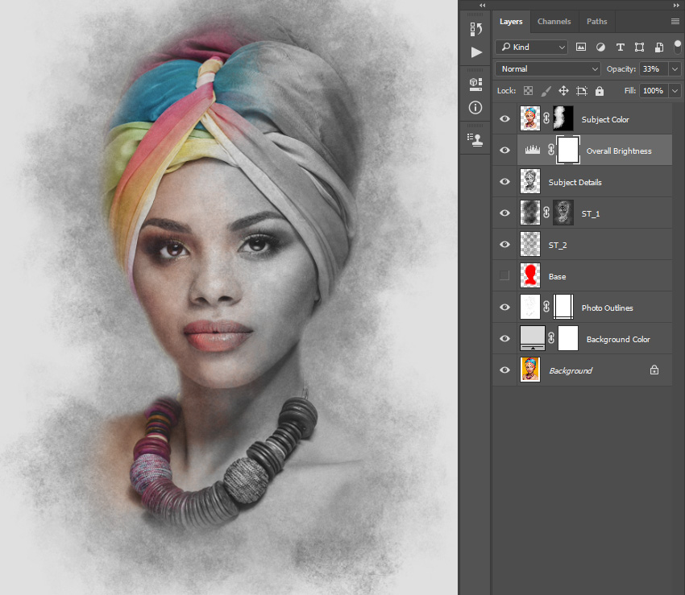Filter layers by type layers icon
This screenshot has height=595, width=685.
(x=620, y=48)
